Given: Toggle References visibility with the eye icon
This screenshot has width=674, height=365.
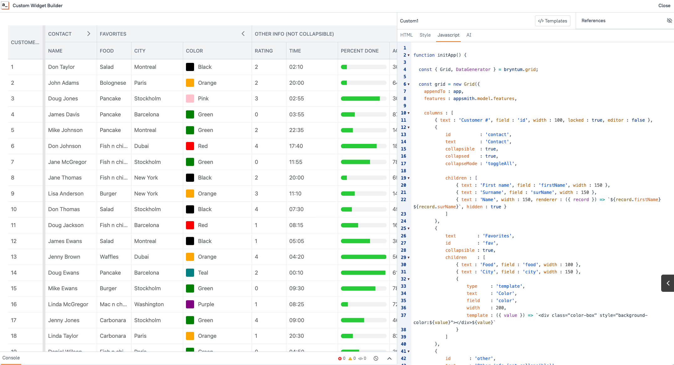Looking at the screenshot, I should pyautogui.click(x=670, y=21).
